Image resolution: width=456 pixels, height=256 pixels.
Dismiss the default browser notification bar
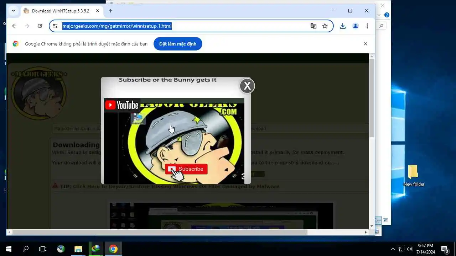[x=365, y=44]
